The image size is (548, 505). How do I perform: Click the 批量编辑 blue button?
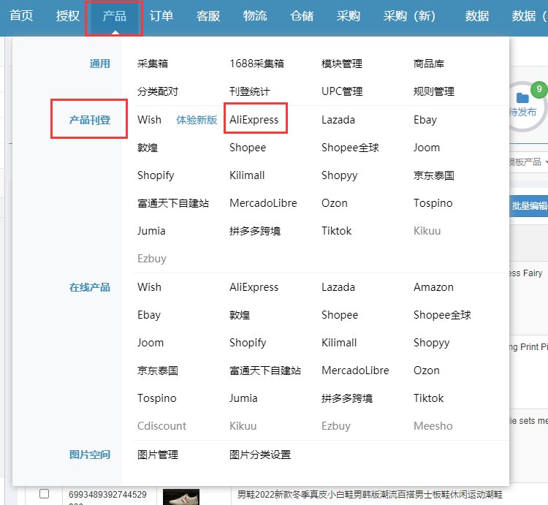[x=529, y=206]
